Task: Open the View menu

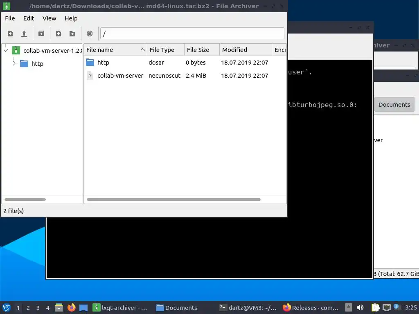Action: pyautogui.click(x=50, y=18)
